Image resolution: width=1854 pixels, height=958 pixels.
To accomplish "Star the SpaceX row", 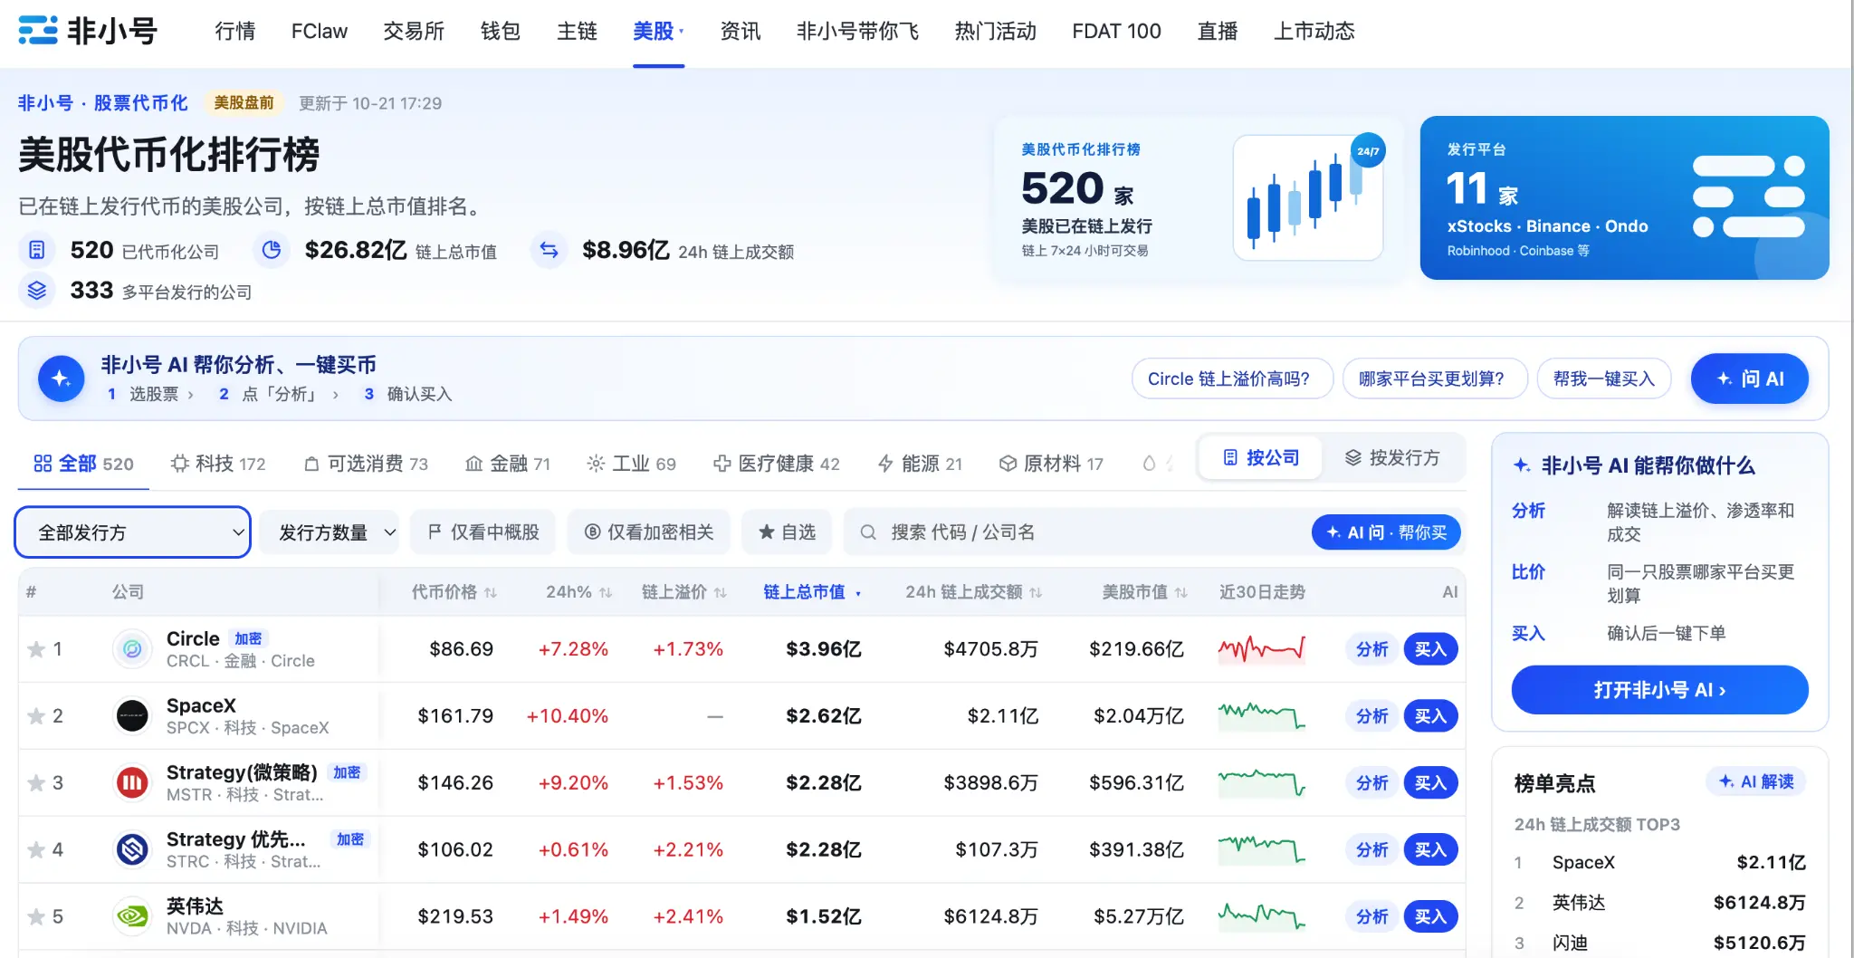I will click(36, 716).
